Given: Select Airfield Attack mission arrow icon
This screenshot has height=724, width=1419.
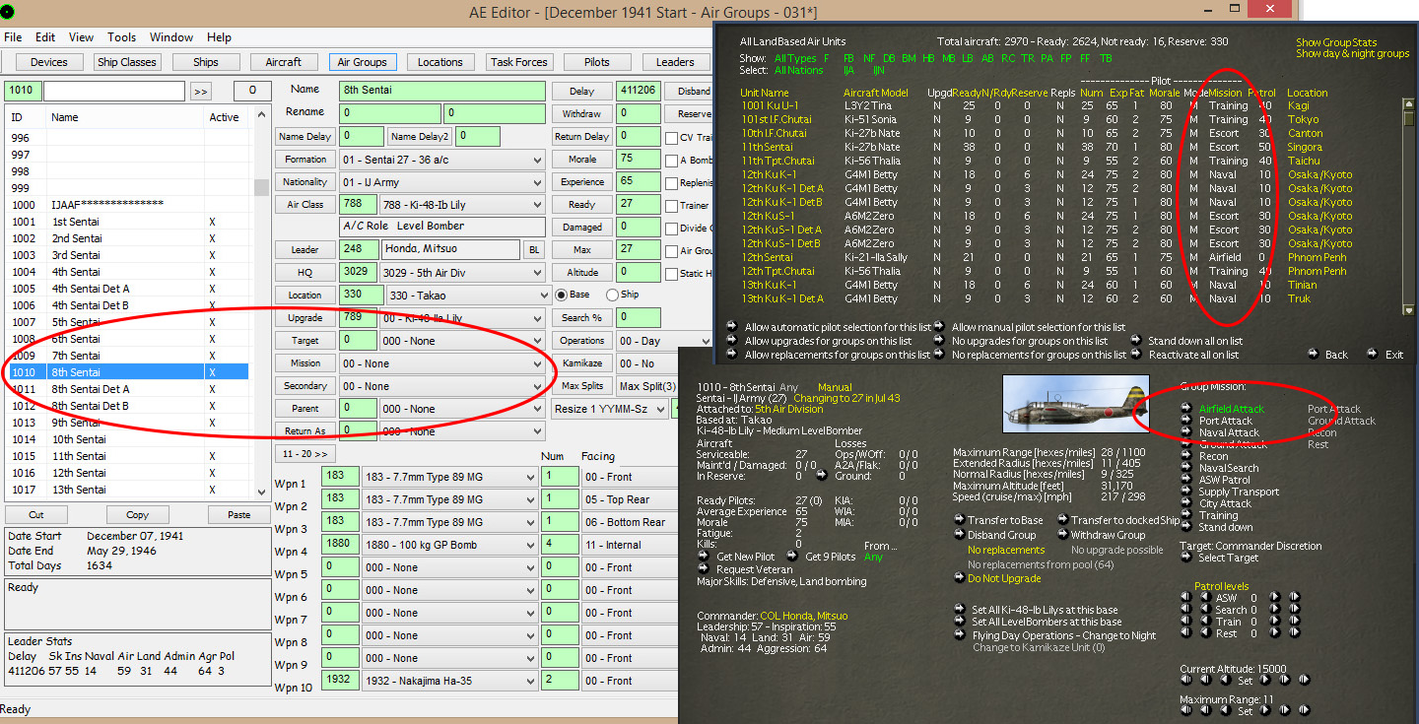Looking at the screenshot, I should [1186, 409].
